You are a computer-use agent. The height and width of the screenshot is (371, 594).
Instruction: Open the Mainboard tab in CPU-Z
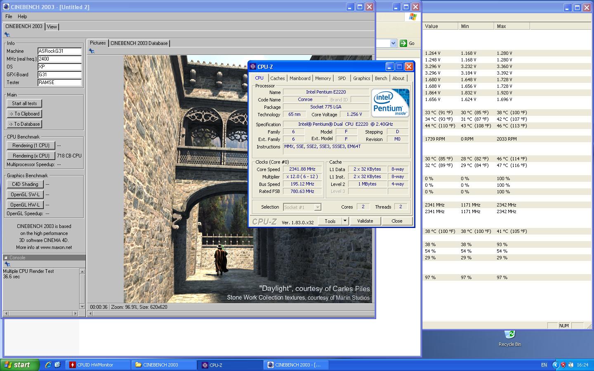[x=300, y=78]
